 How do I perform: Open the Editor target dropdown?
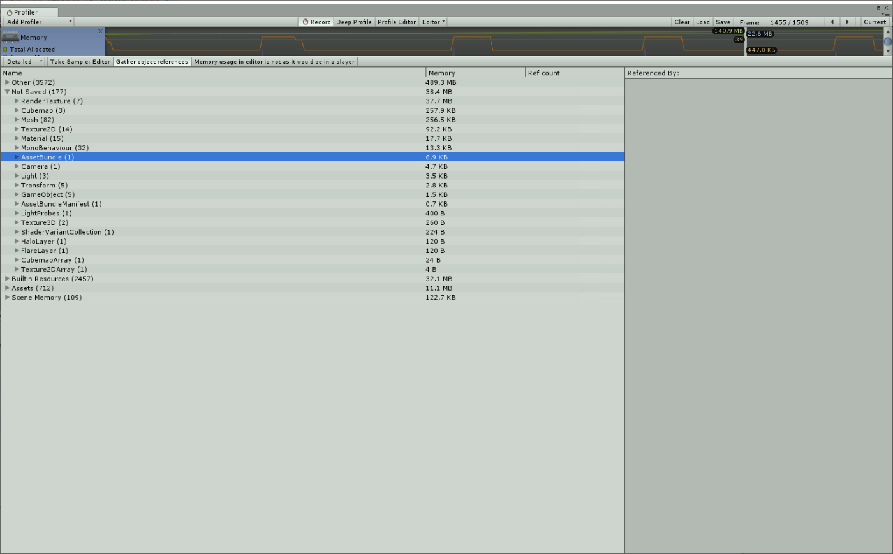click(x=433, y=22)
